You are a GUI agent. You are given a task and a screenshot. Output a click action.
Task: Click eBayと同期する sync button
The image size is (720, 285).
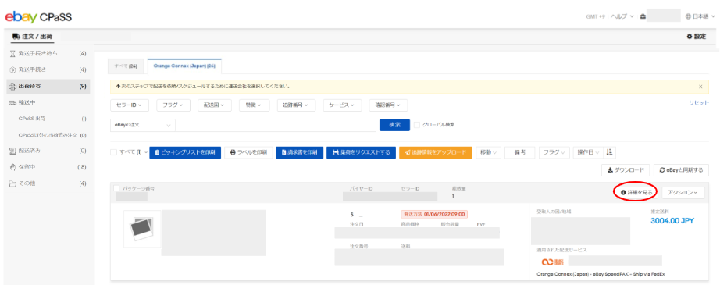tap(681, 169)
